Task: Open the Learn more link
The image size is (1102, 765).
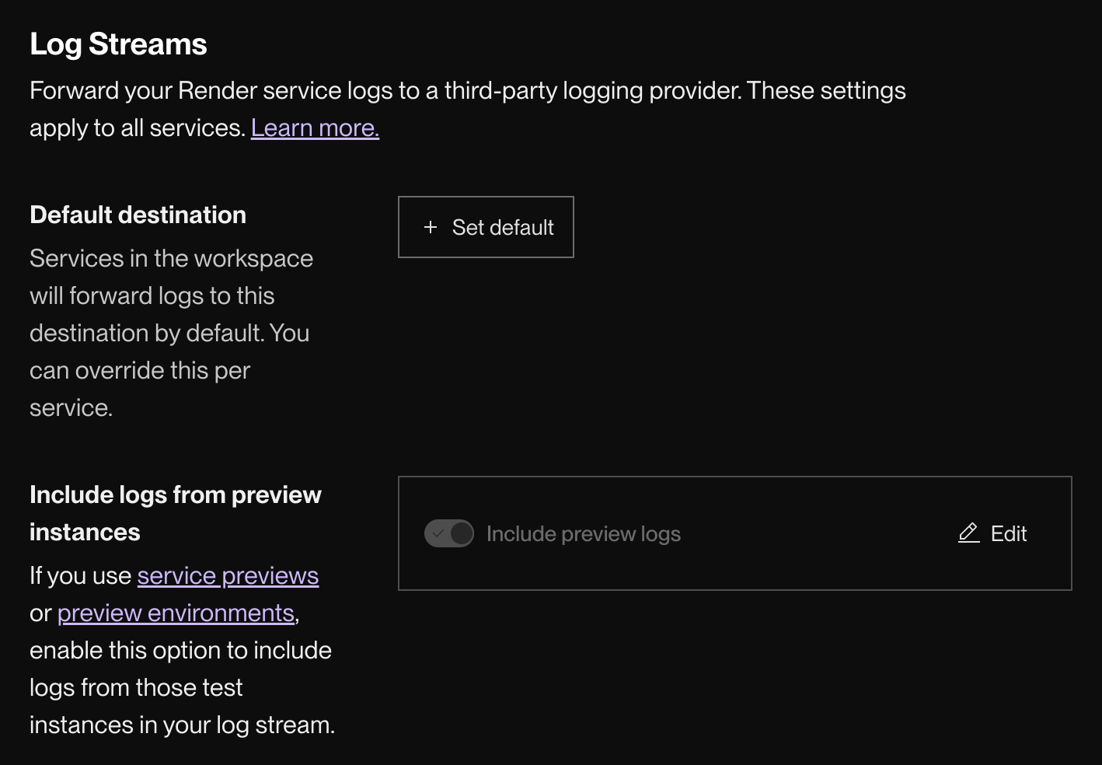Action: click(314, 127)
